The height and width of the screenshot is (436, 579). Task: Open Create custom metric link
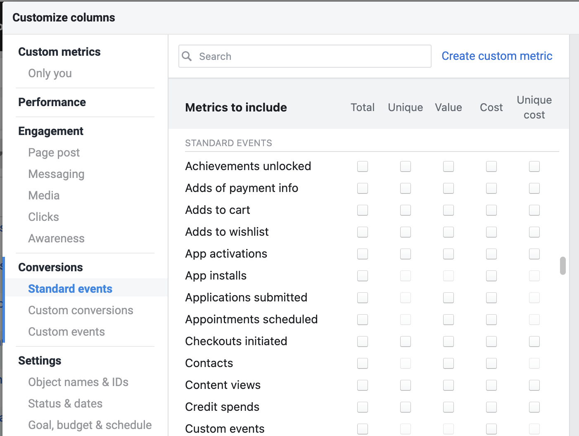pos(497,56)
